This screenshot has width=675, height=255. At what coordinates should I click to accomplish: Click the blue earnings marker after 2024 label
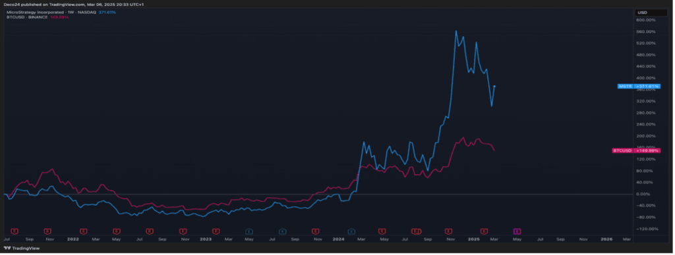(x=351, y=231)
